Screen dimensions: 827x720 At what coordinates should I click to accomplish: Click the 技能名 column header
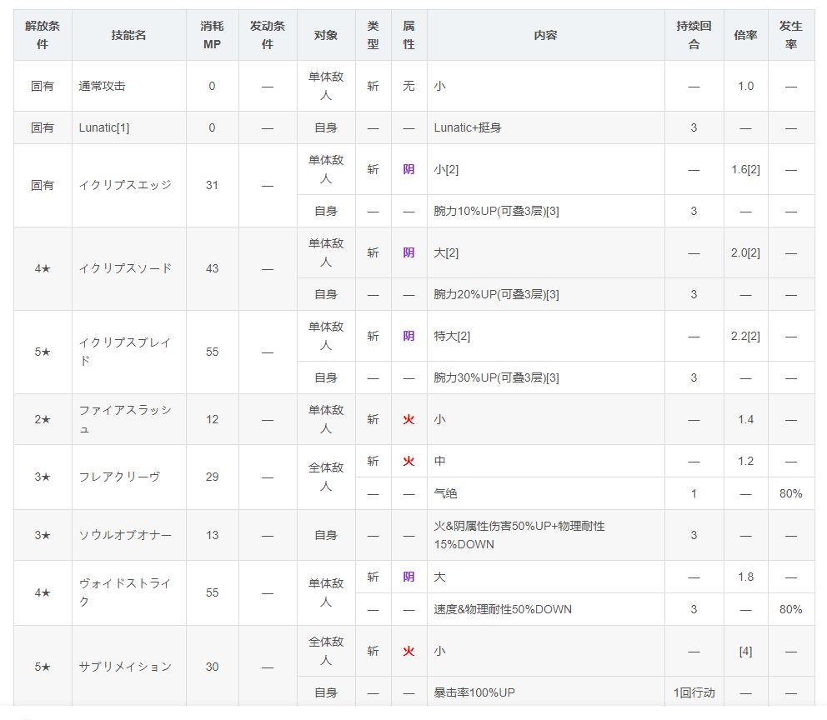(x=128, y=35)
